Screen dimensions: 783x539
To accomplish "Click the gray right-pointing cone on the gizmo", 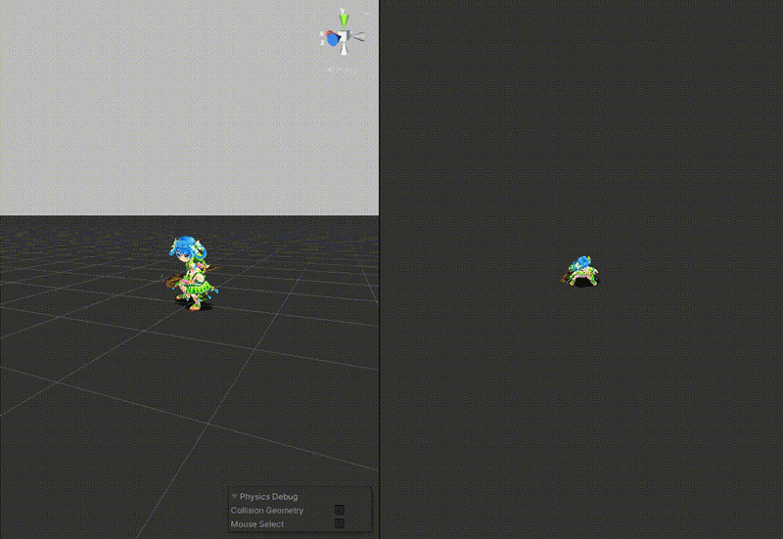I will [x=359, y=36].
